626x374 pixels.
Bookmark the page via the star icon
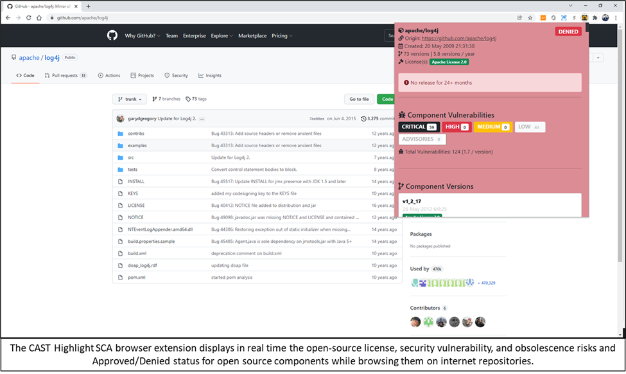530,18
